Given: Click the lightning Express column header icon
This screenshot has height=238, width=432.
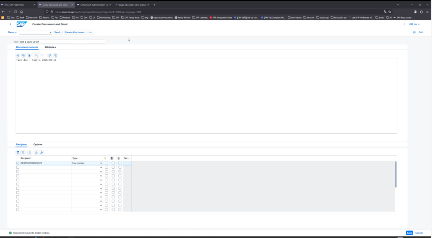Looking at the screenshot, I should click(x=105, y=158).
